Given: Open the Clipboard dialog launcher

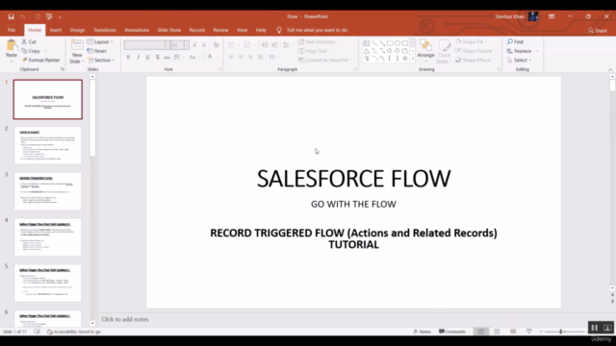Looking at the screenshot, I should (x=63, y=69).
